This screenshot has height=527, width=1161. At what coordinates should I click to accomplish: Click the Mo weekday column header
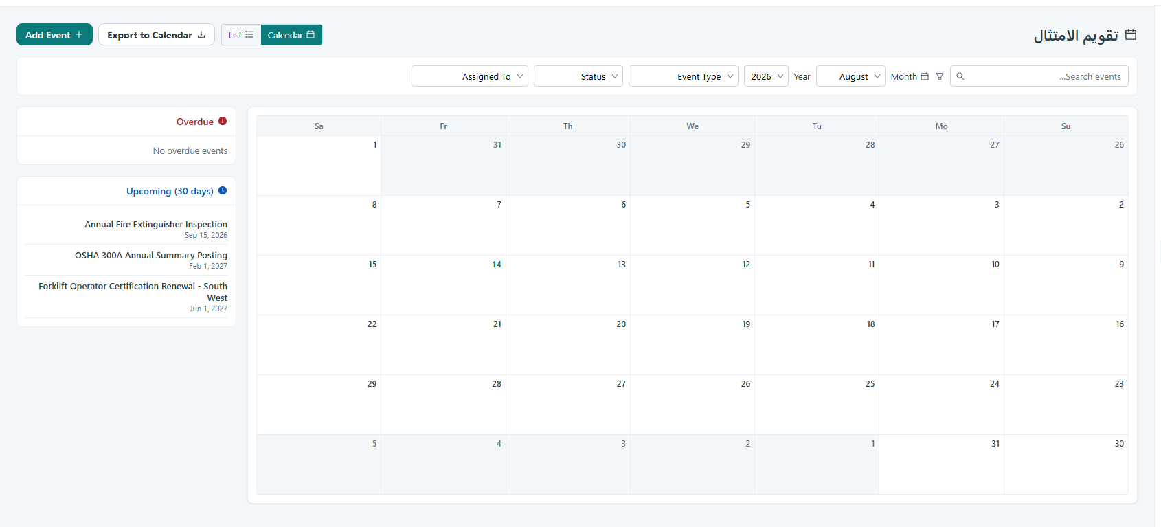pos(941,126)
